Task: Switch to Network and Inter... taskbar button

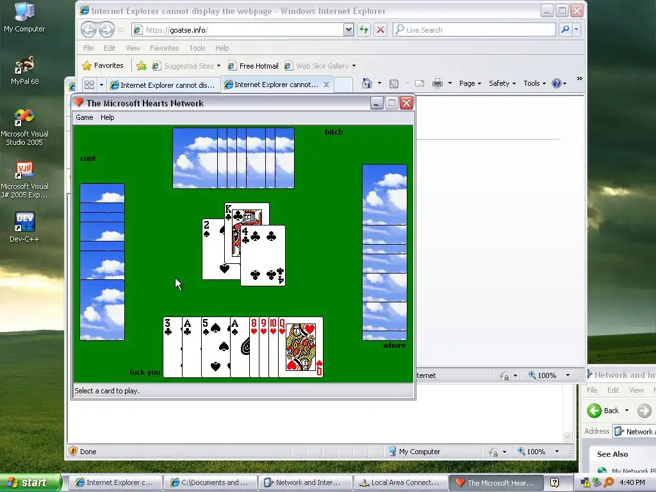Action: click(304, 483)
